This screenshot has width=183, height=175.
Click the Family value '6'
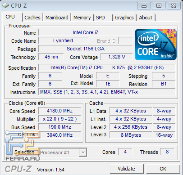tap(50, 76)
